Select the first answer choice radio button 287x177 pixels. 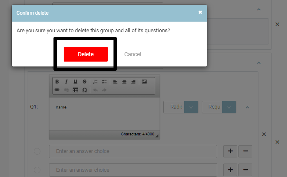pyautogui.click(x=37, y=151)
